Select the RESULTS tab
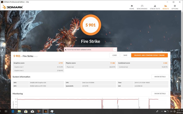183x114 pixels. 166,7
